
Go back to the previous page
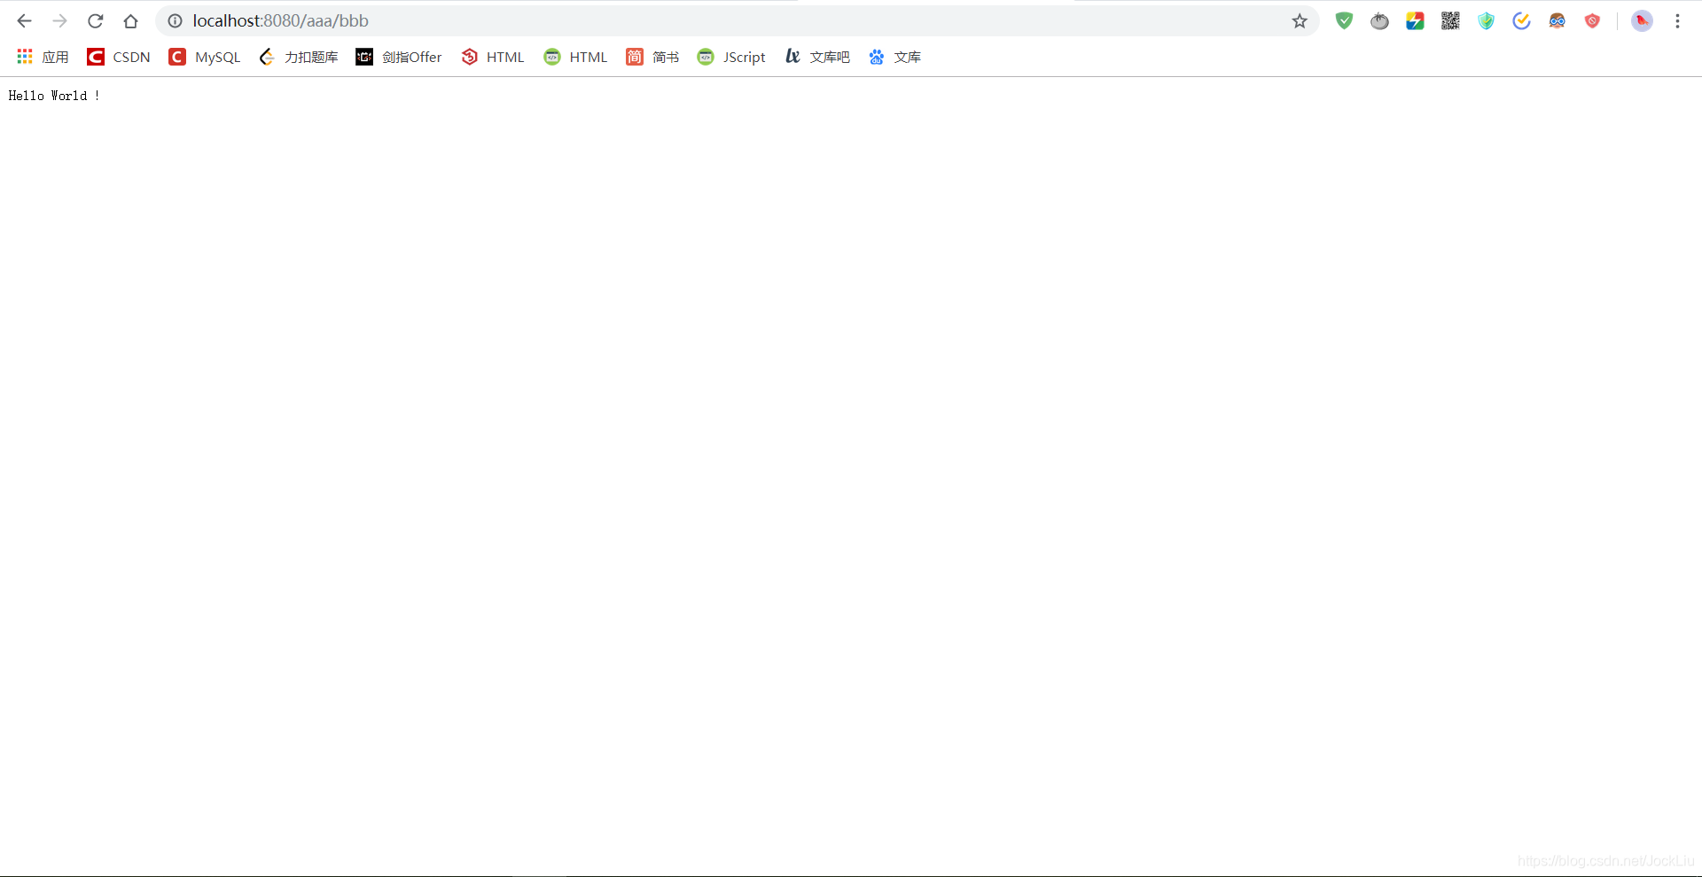coord(25,21)
